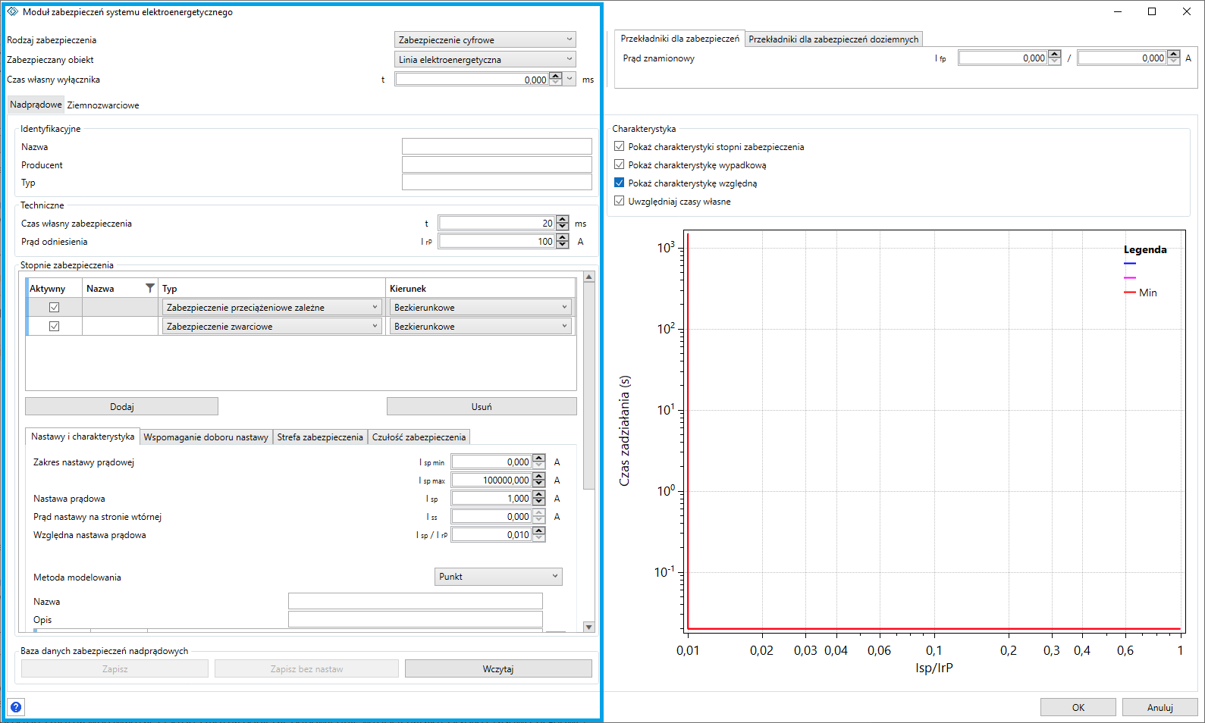1205x723 pixels.
Task: Confirm with the OK button
Action: tap(1078, 707)
